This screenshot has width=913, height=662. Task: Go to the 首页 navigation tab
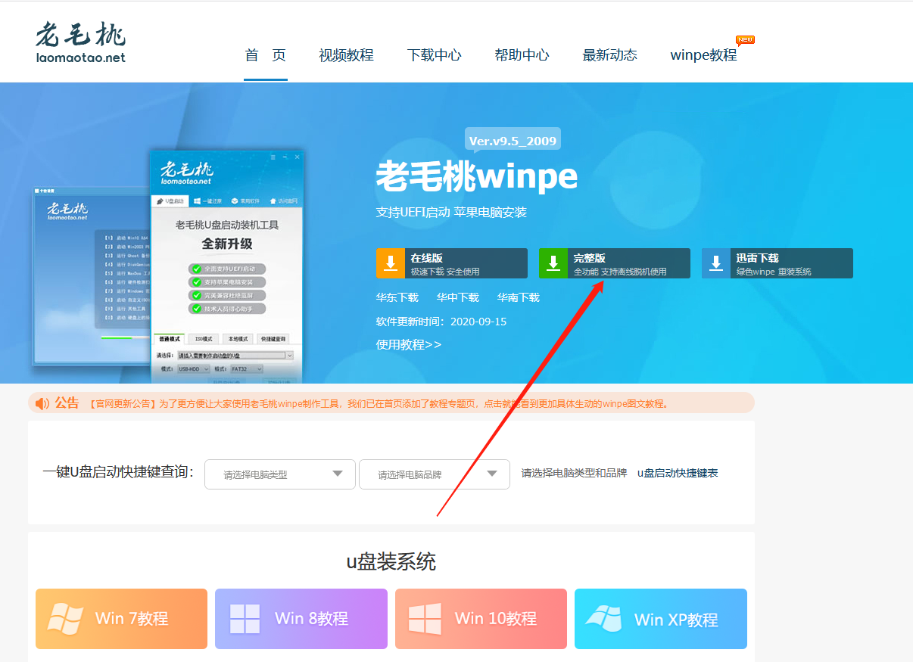(266, 55)
